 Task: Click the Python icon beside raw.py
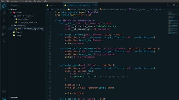tap(14, 32)
